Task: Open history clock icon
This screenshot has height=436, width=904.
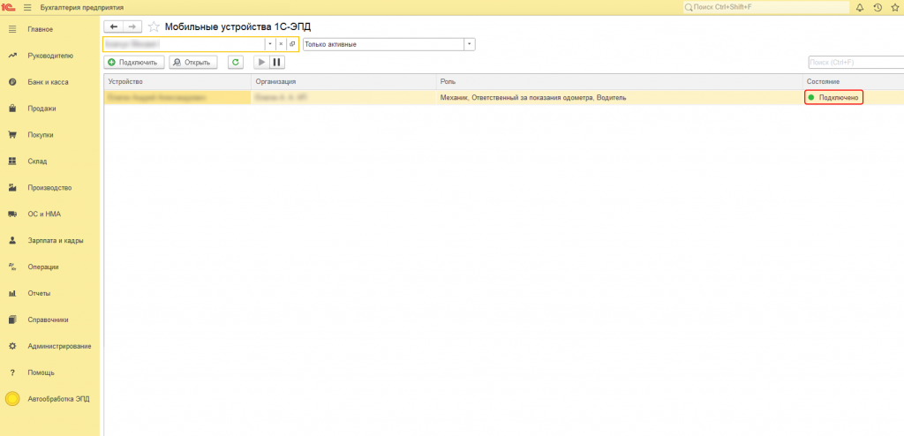Action: 878,7
